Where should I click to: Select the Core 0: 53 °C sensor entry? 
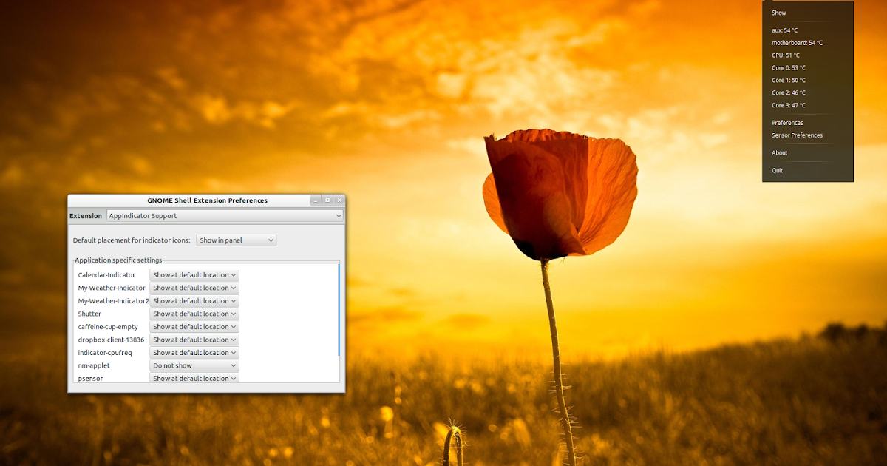point(788,67)
